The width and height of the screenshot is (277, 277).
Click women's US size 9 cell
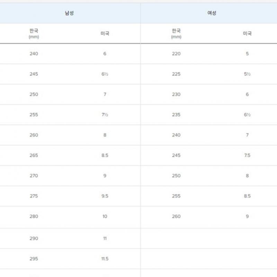[x=247, y=216]
